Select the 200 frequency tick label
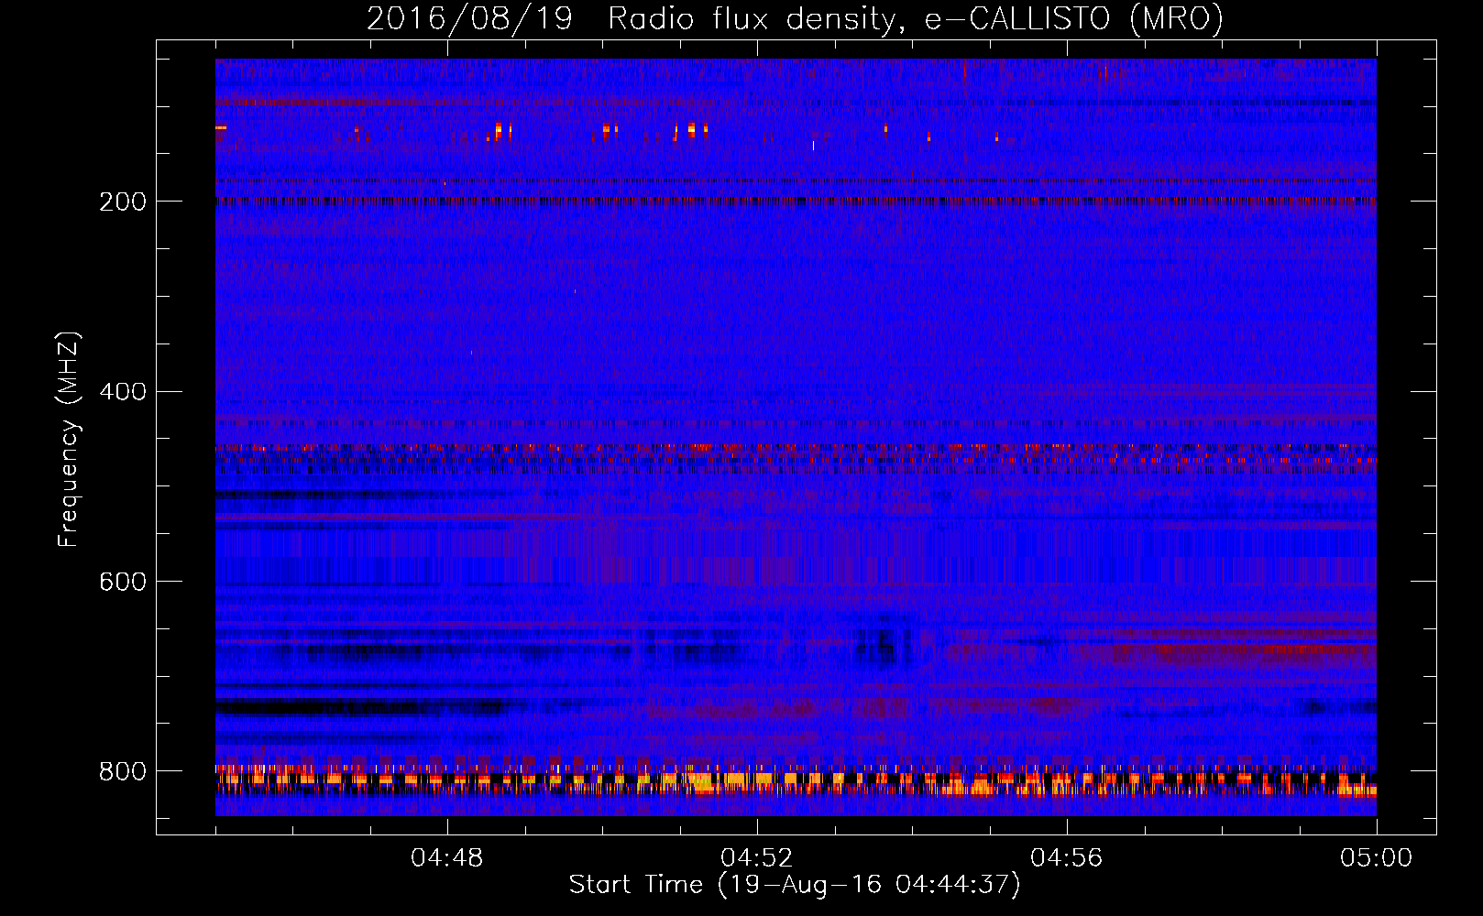The image size is (1483, 916). pyautogui.click(x=123, y=202)
